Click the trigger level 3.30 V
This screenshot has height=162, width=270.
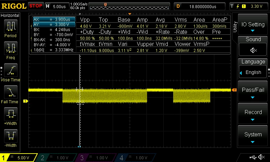tap(256, 6)
